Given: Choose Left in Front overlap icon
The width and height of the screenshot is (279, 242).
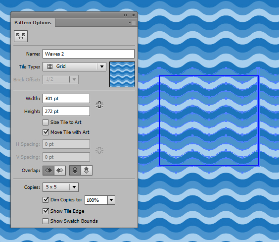Looking at the screenshot, I should pos(48,171).
